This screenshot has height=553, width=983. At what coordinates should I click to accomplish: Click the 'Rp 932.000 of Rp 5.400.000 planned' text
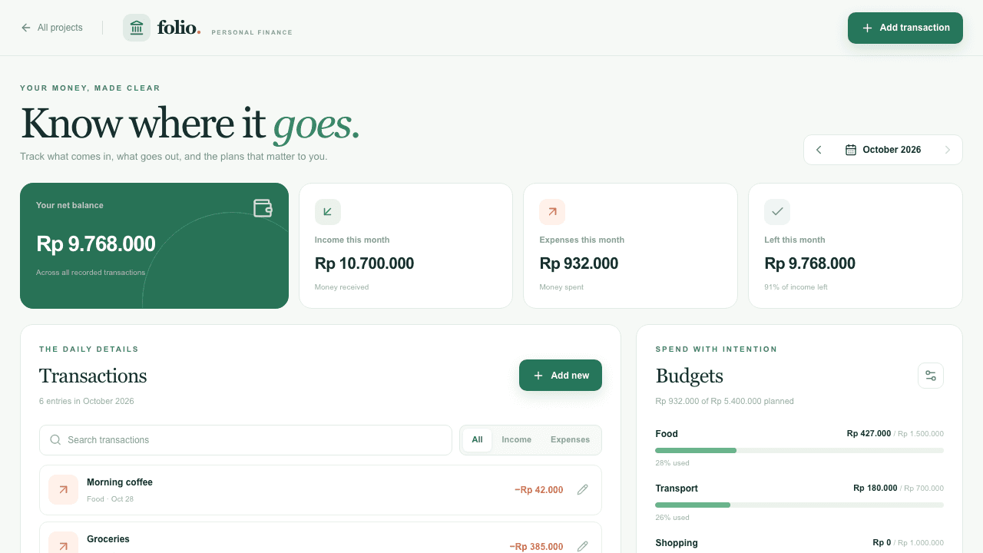(x=724, y=401)
